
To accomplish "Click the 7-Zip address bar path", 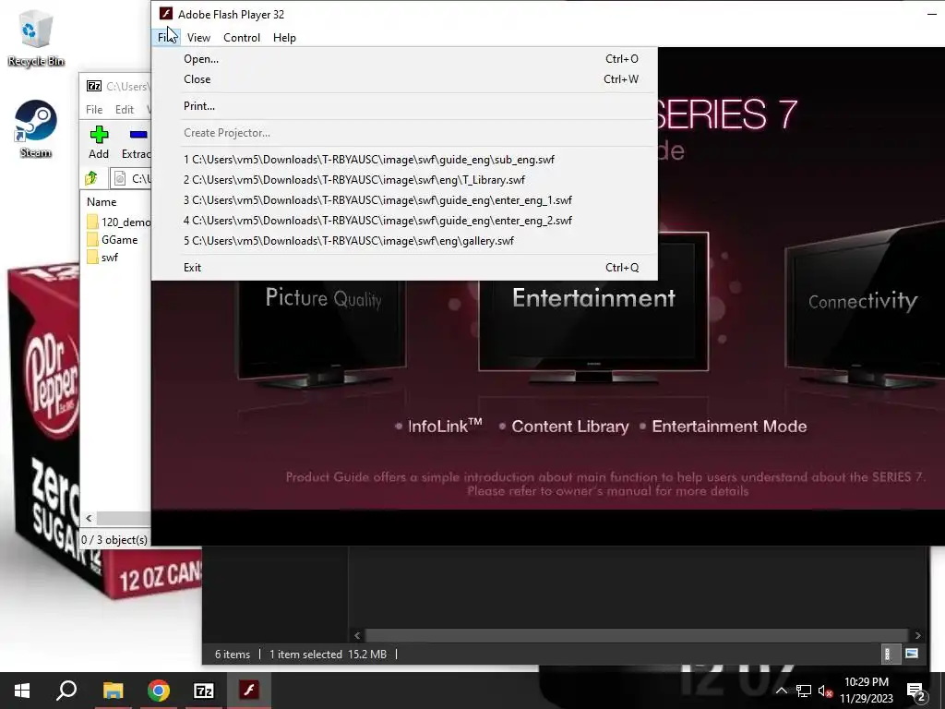I will (141, 178).
